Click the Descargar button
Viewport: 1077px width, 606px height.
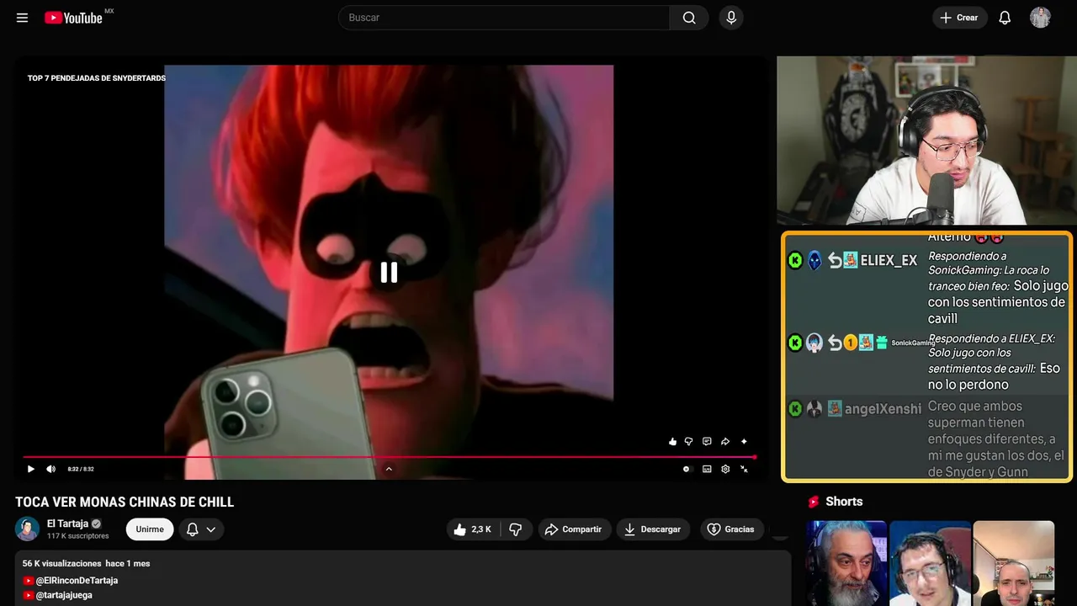coord(653,529)
